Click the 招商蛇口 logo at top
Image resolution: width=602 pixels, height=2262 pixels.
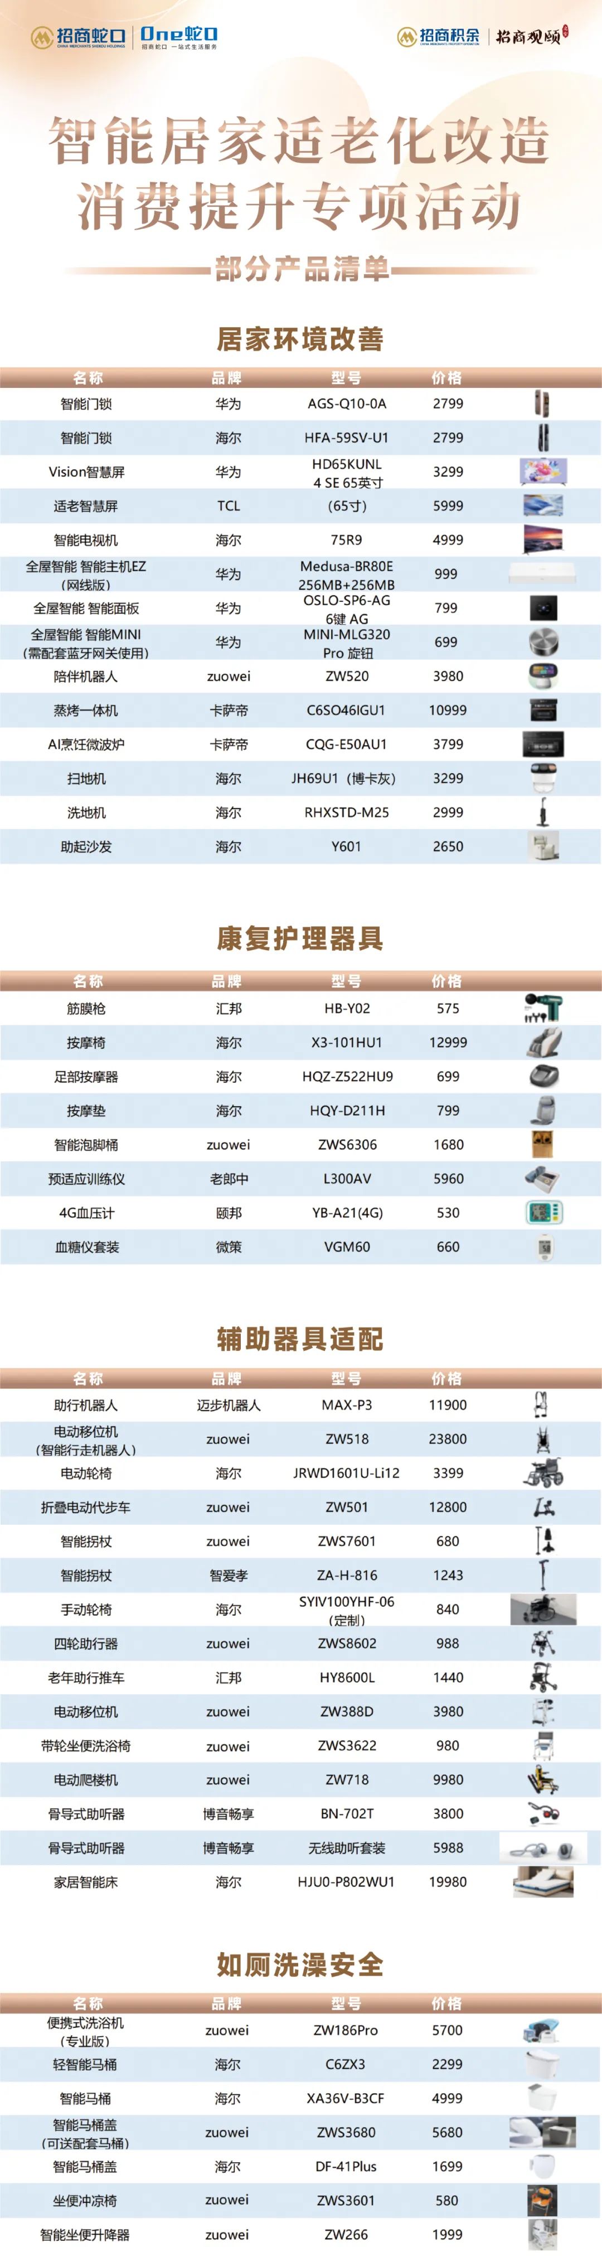coord(78,37)
